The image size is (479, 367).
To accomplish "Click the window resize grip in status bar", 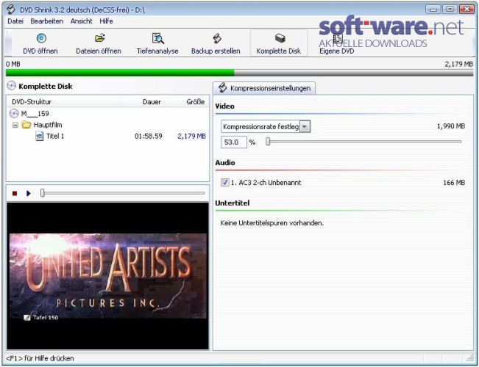I will (x=470, y=358).
